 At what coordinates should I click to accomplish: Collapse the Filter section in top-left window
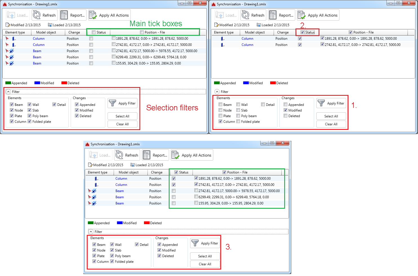pos(8,92)
